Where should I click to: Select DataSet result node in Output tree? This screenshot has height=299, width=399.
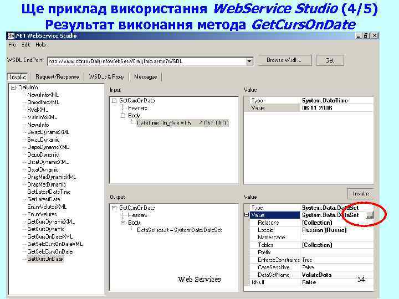coord(180,230)
